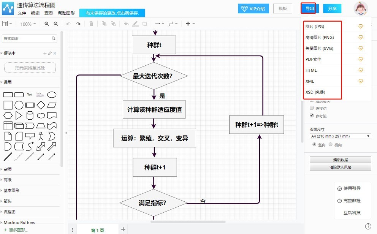The height and width of the screenshot is (234, 377).
Task: Select the dashed line shape
Action: point(19,157)
